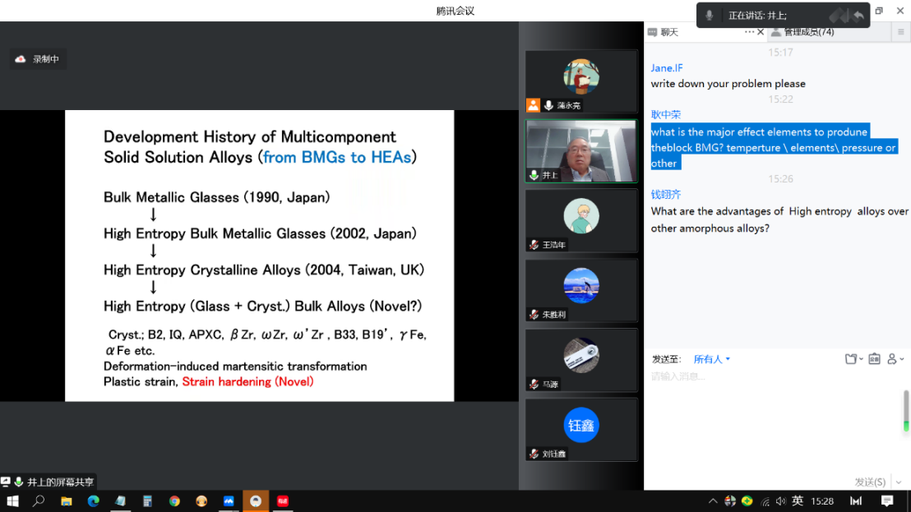
Task: Open the hamburger menu in panel header
Action: coord(901,32)
